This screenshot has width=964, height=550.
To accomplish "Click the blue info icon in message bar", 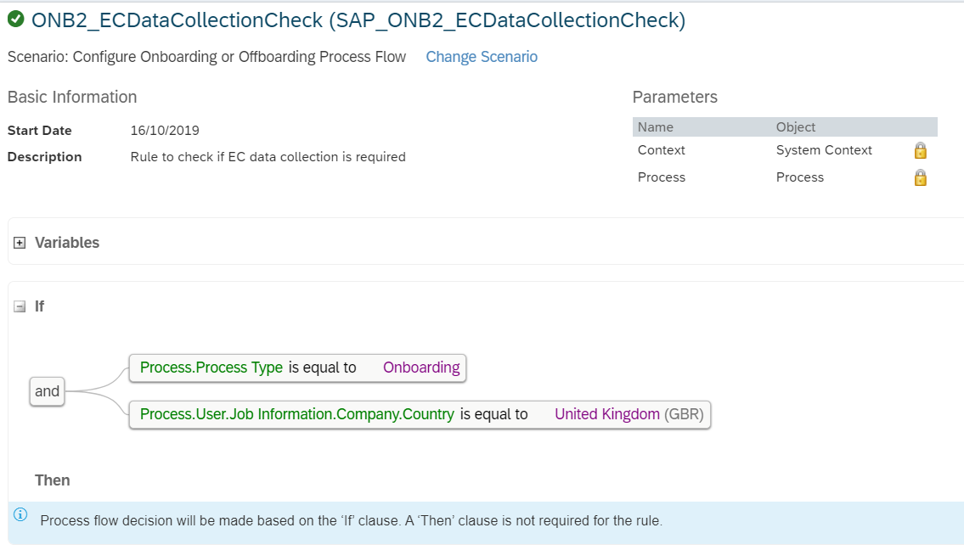I will (x=20, y=515).
